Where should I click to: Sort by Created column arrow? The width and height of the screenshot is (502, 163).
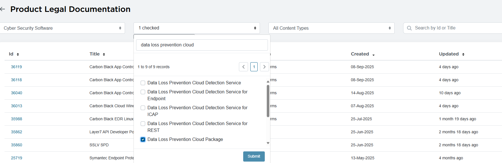tap(373, 55)
